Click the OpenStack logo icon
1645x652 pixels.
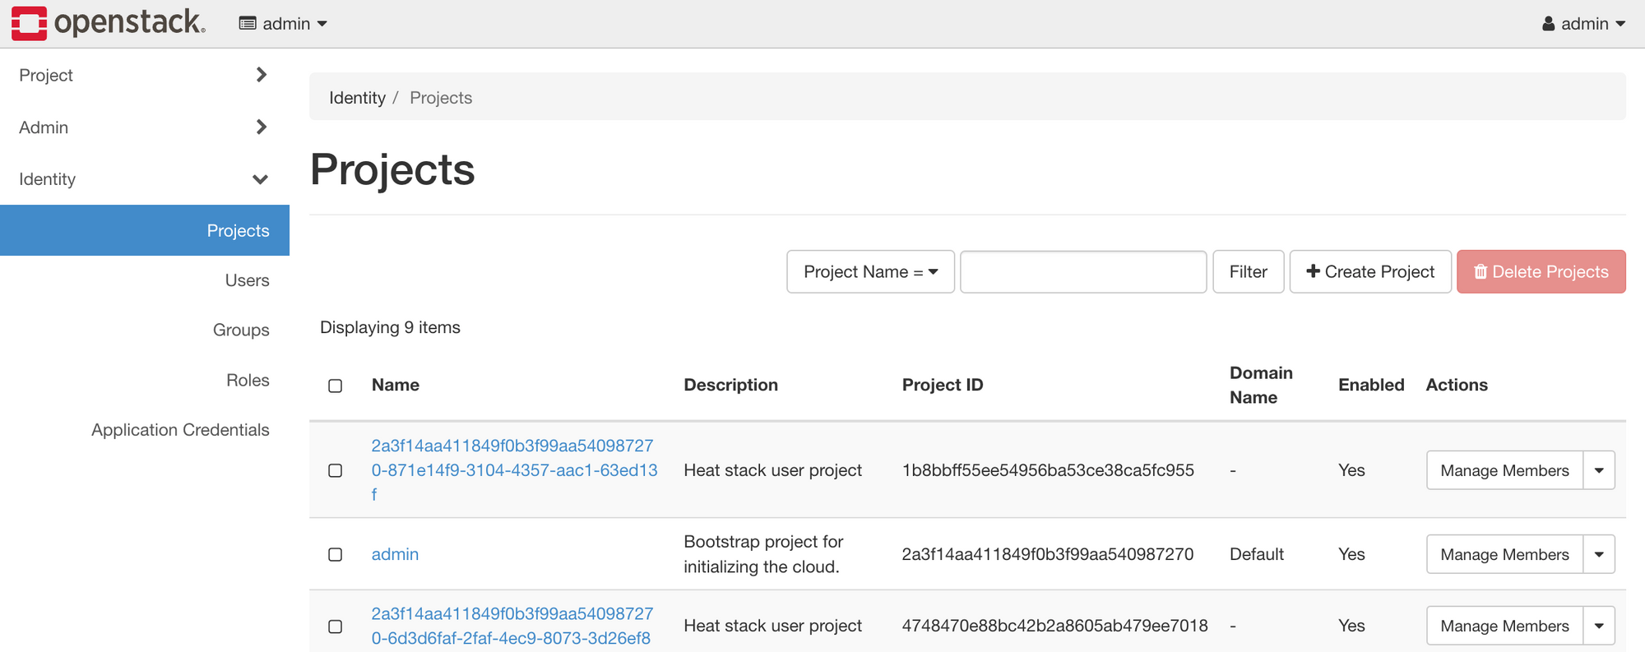tap(29, 23)
